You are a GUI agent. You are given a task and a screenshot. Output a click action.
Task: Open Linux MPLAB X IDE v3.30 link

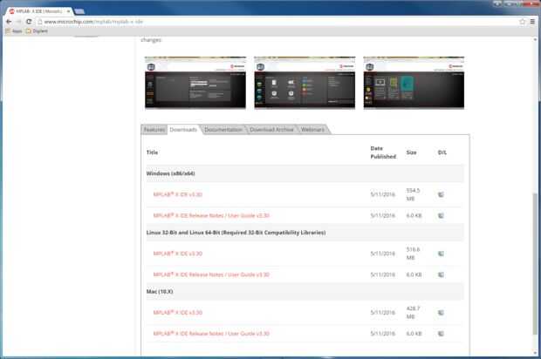point(178,254)
